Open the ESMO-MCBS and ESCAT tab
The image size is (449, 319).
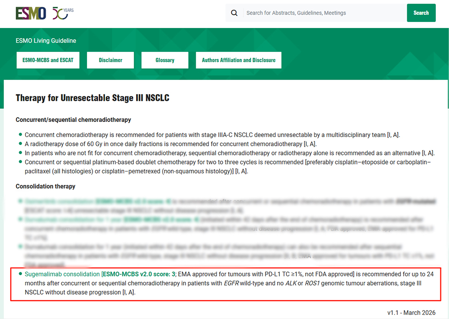48,60
